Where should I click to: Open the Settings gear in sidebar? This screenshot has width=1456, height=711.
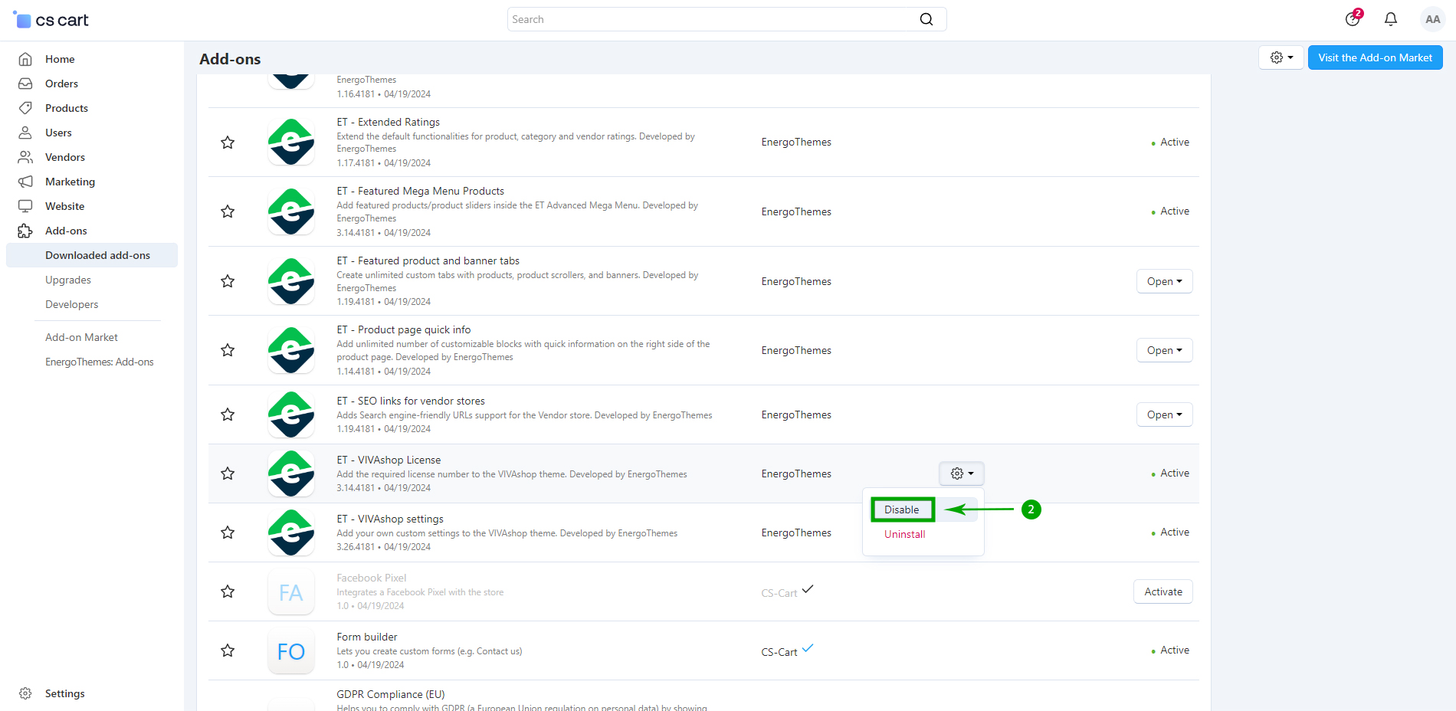[25, 693]
